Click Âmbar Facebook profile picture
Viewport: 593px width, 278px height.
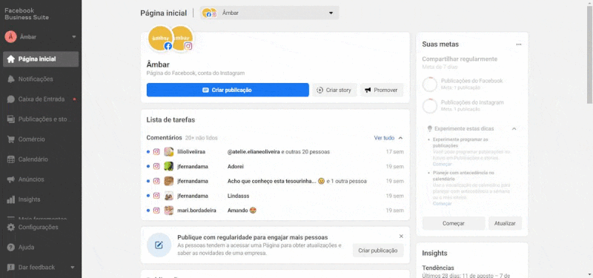(x=161, y=38)
